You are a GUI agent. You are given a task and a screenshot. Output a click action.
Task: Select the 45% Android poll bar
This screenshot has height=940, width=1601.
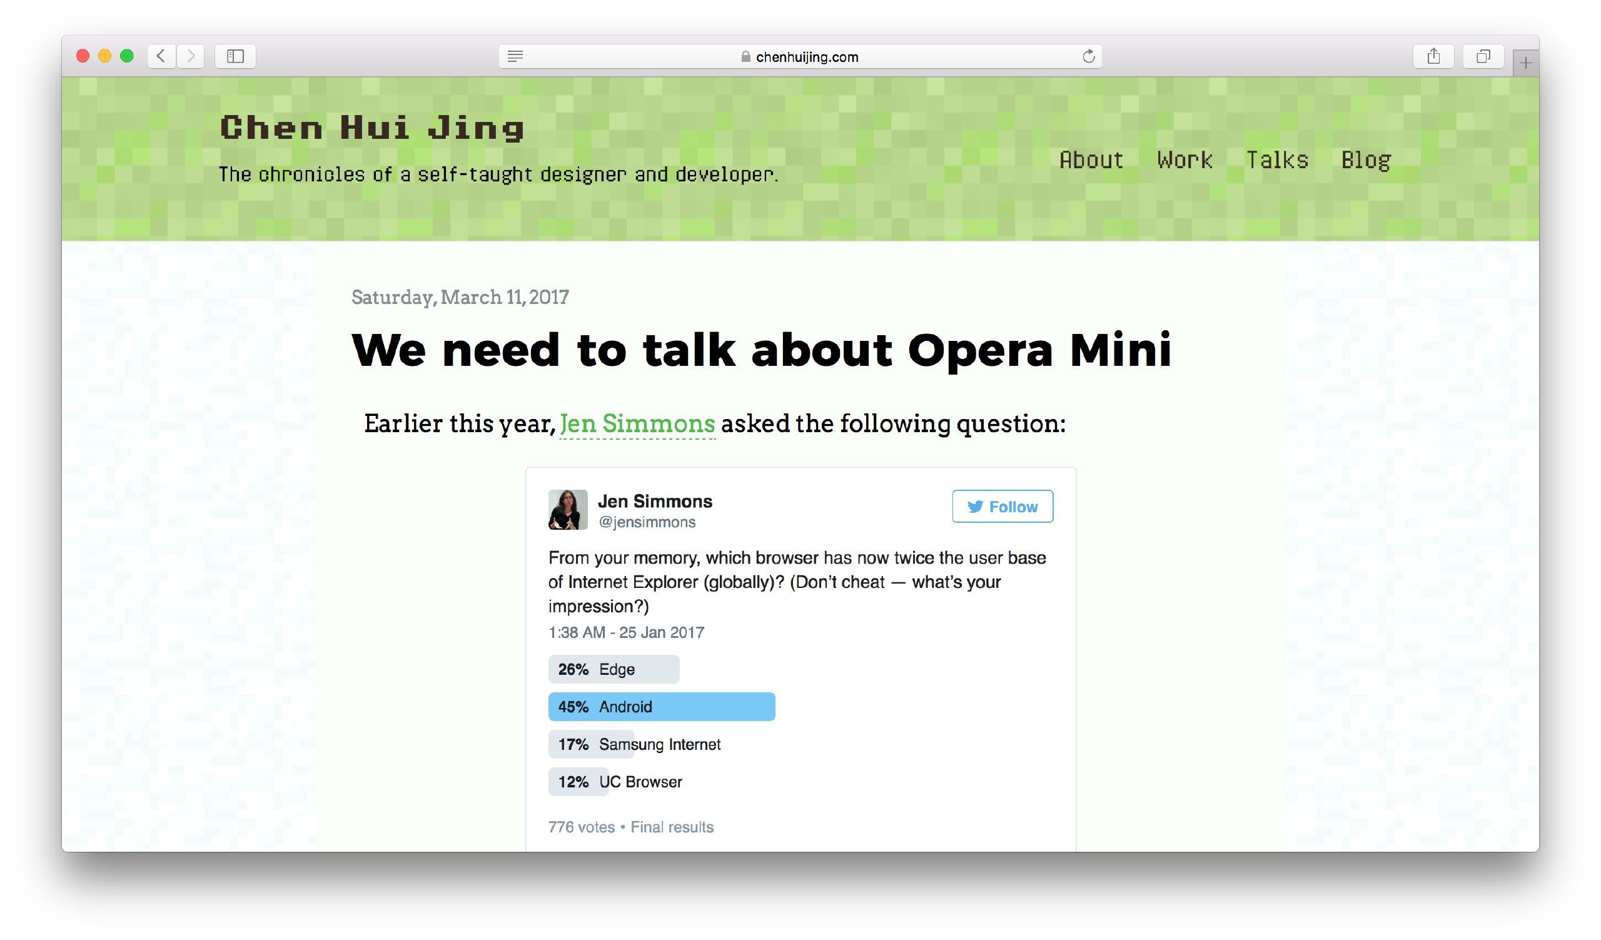tap(662, 707)
